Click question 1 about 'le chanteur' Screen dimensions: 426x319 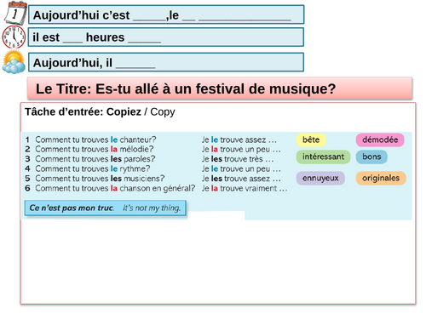tap(91, 140)
